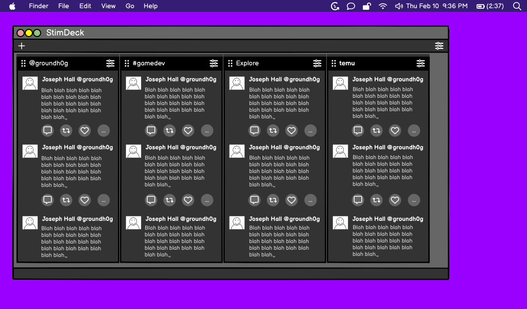The height and width of the screenshot is (309, 527).
Task: Reply to first post in @groundh0g column
Action: 48,131
